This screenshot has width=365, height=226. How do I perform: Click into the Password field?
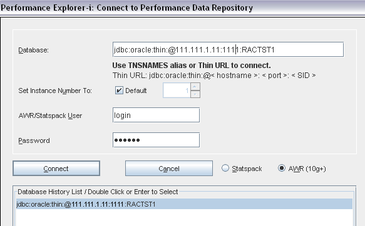point(156,140)
